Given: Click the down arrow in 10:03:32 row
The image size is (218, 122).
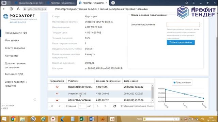Looking at the screenshot, I should [x=57, y=87].
